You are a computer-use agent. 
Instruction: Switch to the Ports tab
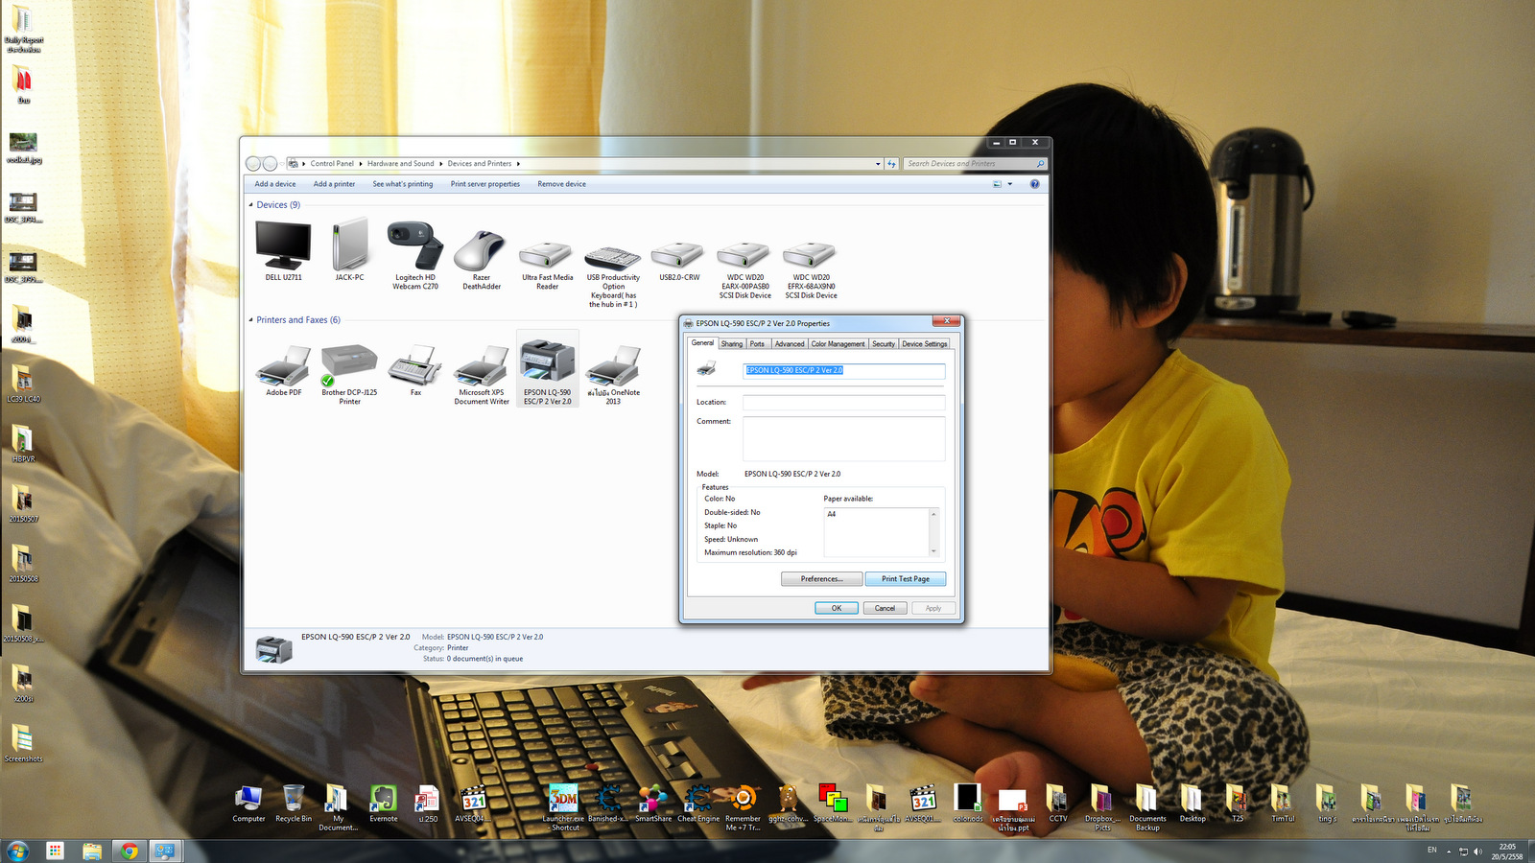758,344
